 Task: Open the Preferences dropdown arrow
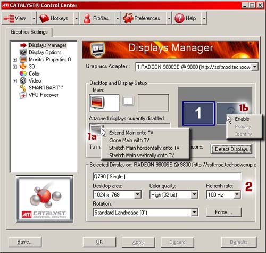click(x=169, y=18)
